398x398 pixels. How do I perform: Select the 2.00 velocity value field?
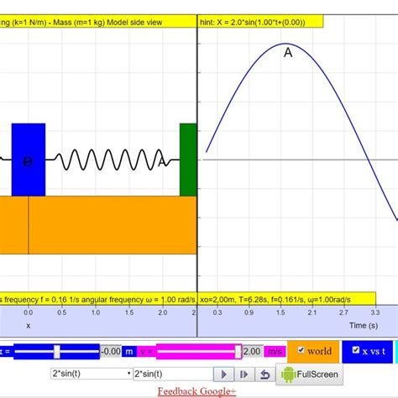(x=253, y=351)
